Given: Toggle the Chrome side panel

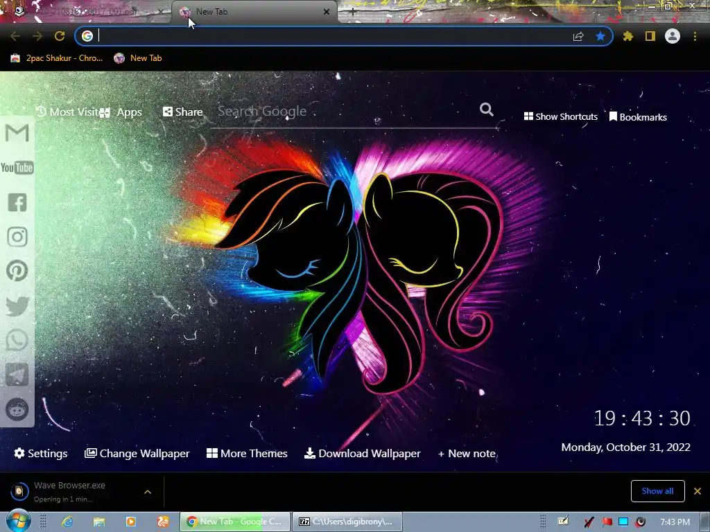Looking at the screenshot, I should click(650, 36).
